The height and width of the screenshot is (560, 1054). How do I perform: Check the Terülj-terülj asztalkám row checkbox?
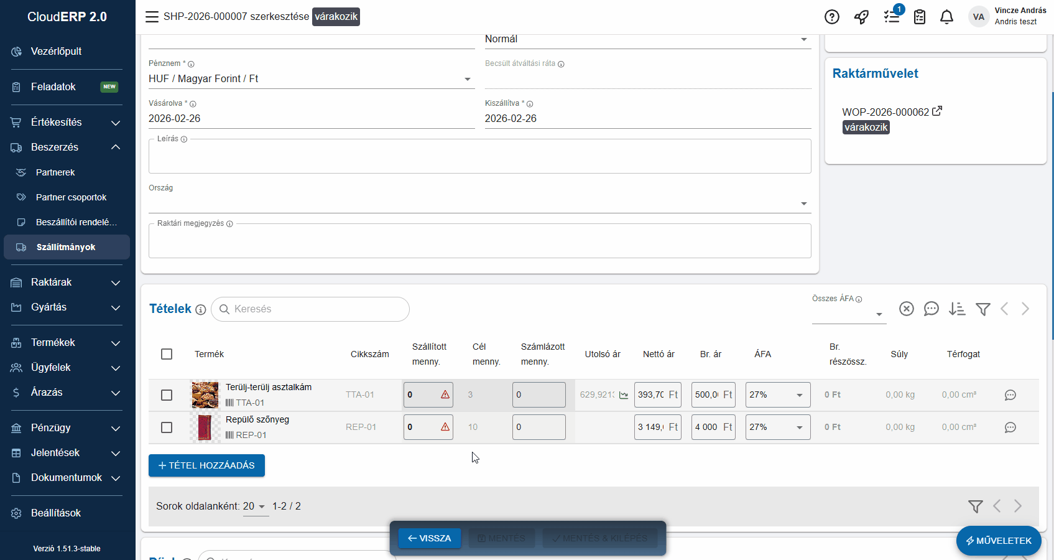[167, 395]
